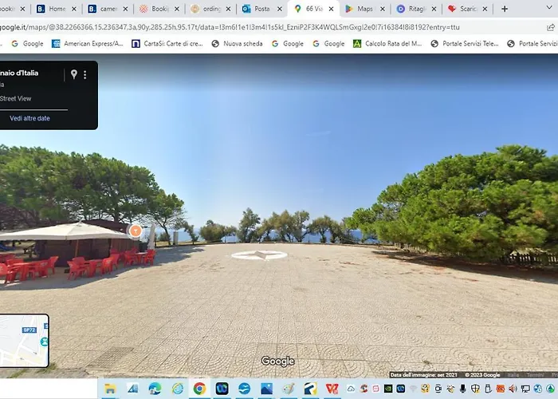558x399 pixels.
Task: Open the three-dot options menu in the Street View panel
Action: click(84, 74)
